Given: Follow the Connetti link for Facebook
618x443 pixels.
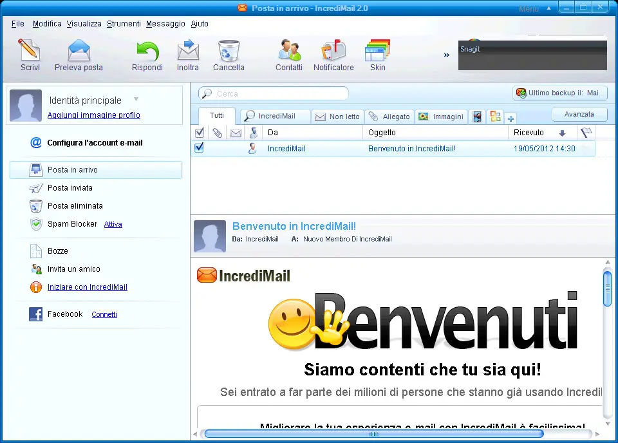Looking at the screenshot, I should (104, 314).
